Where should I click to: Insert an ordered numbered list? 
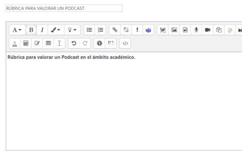point(101,30)
